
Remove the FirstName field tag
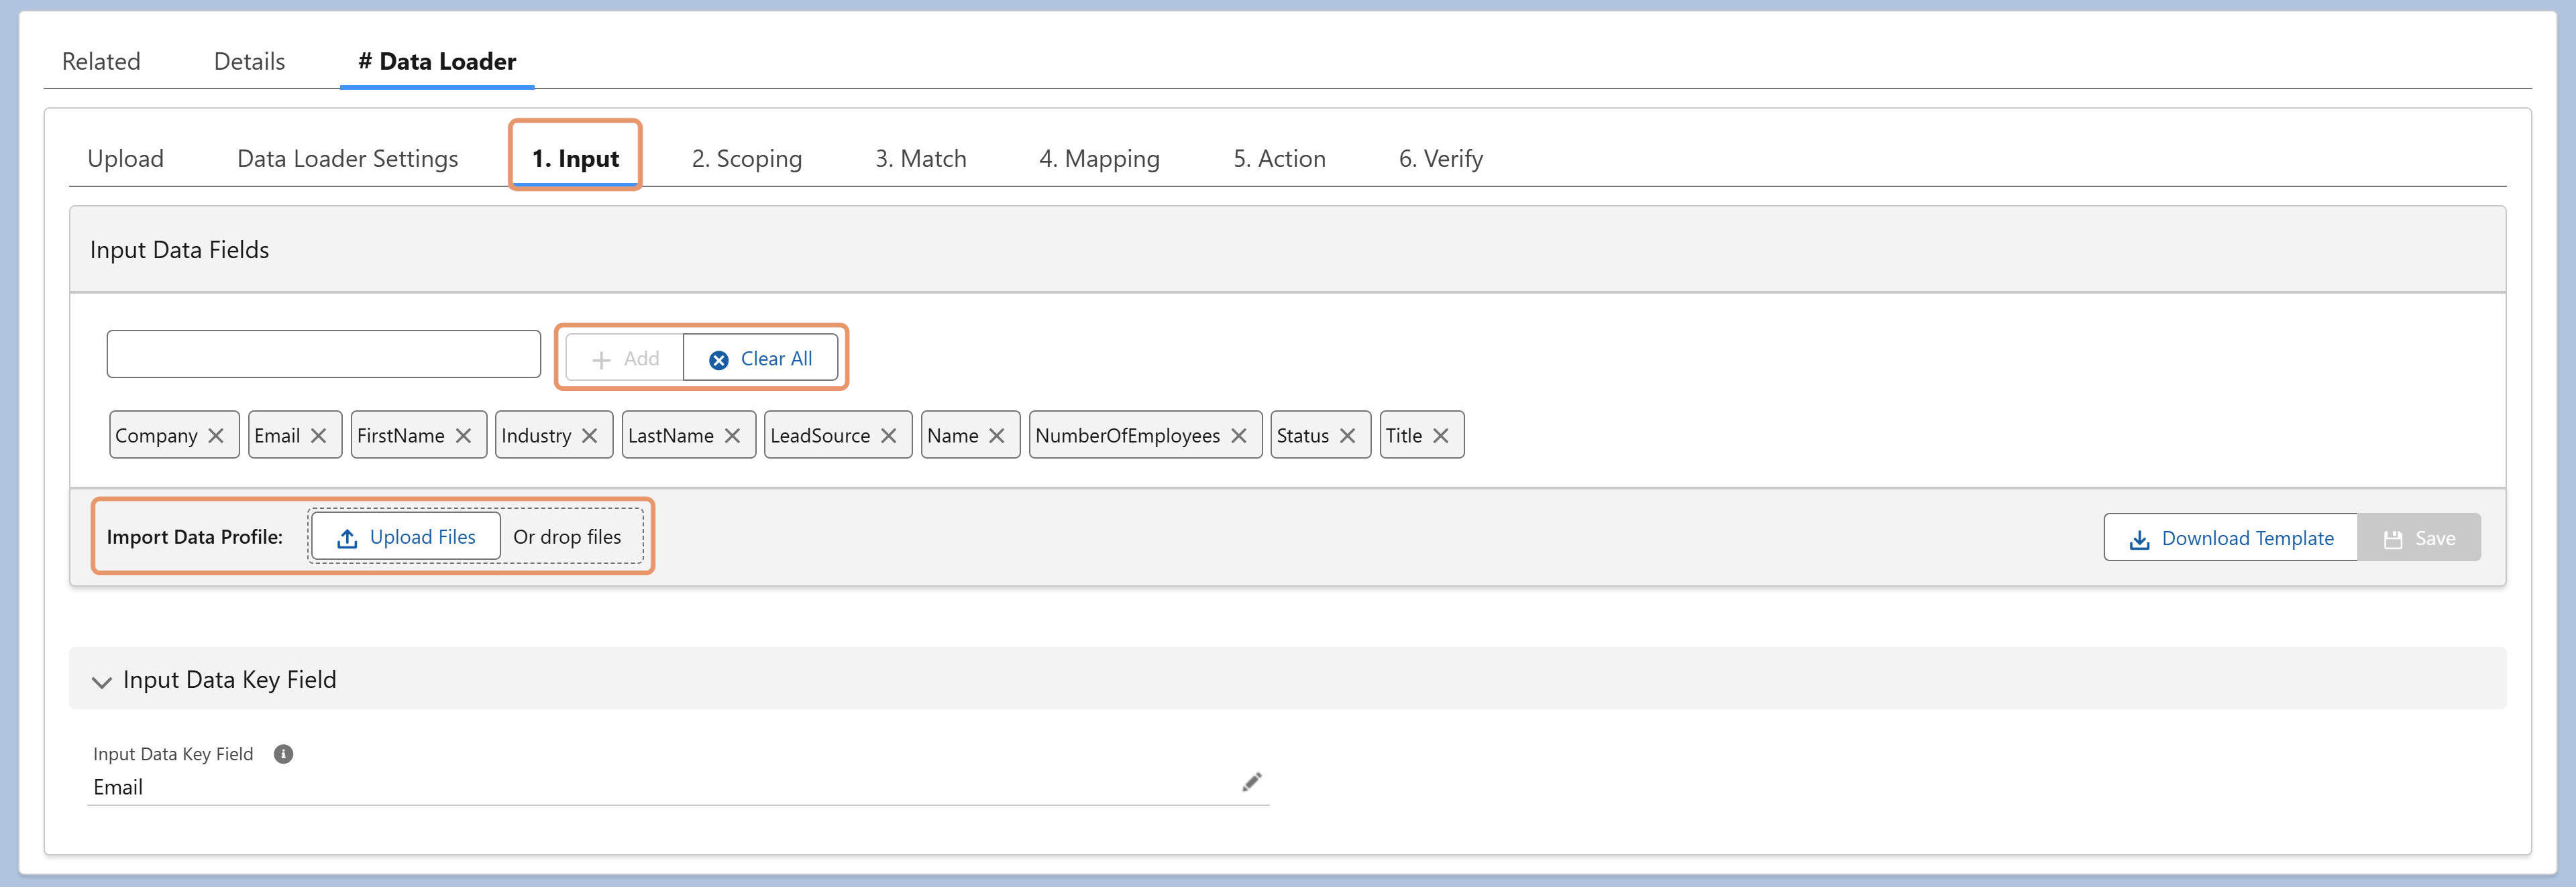coord(463,436)
